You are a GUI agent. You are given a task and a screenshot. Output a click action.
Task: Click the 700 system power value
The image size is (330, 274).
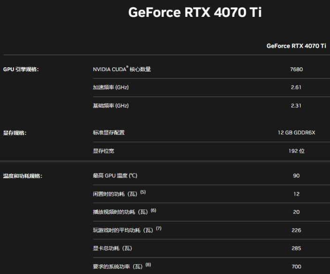coord(296,267)
